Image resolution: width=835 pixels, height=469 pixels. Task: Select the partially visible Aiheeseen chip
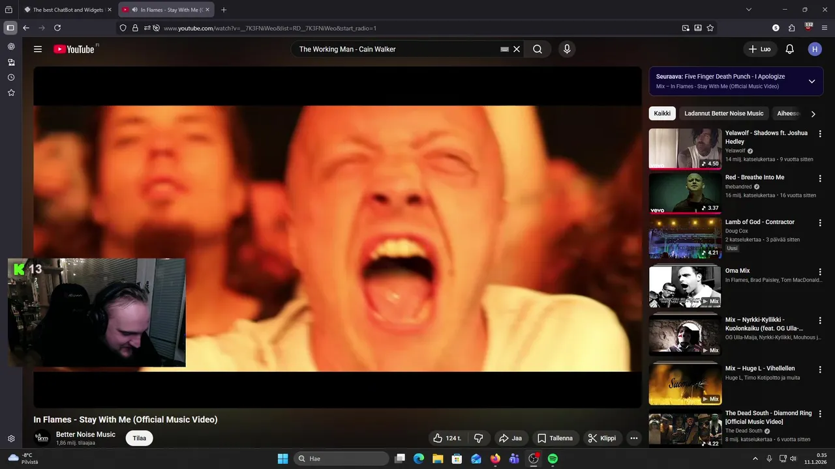[787, 113]
